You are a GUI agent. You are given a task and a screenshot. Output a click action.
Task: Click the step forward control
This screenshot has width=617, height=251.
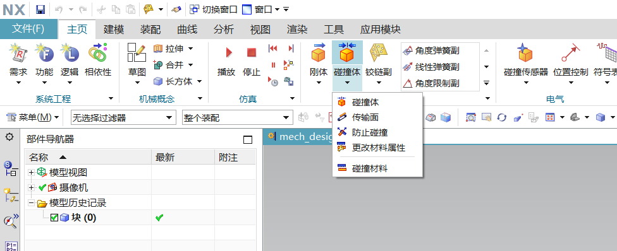pos(291,49)
